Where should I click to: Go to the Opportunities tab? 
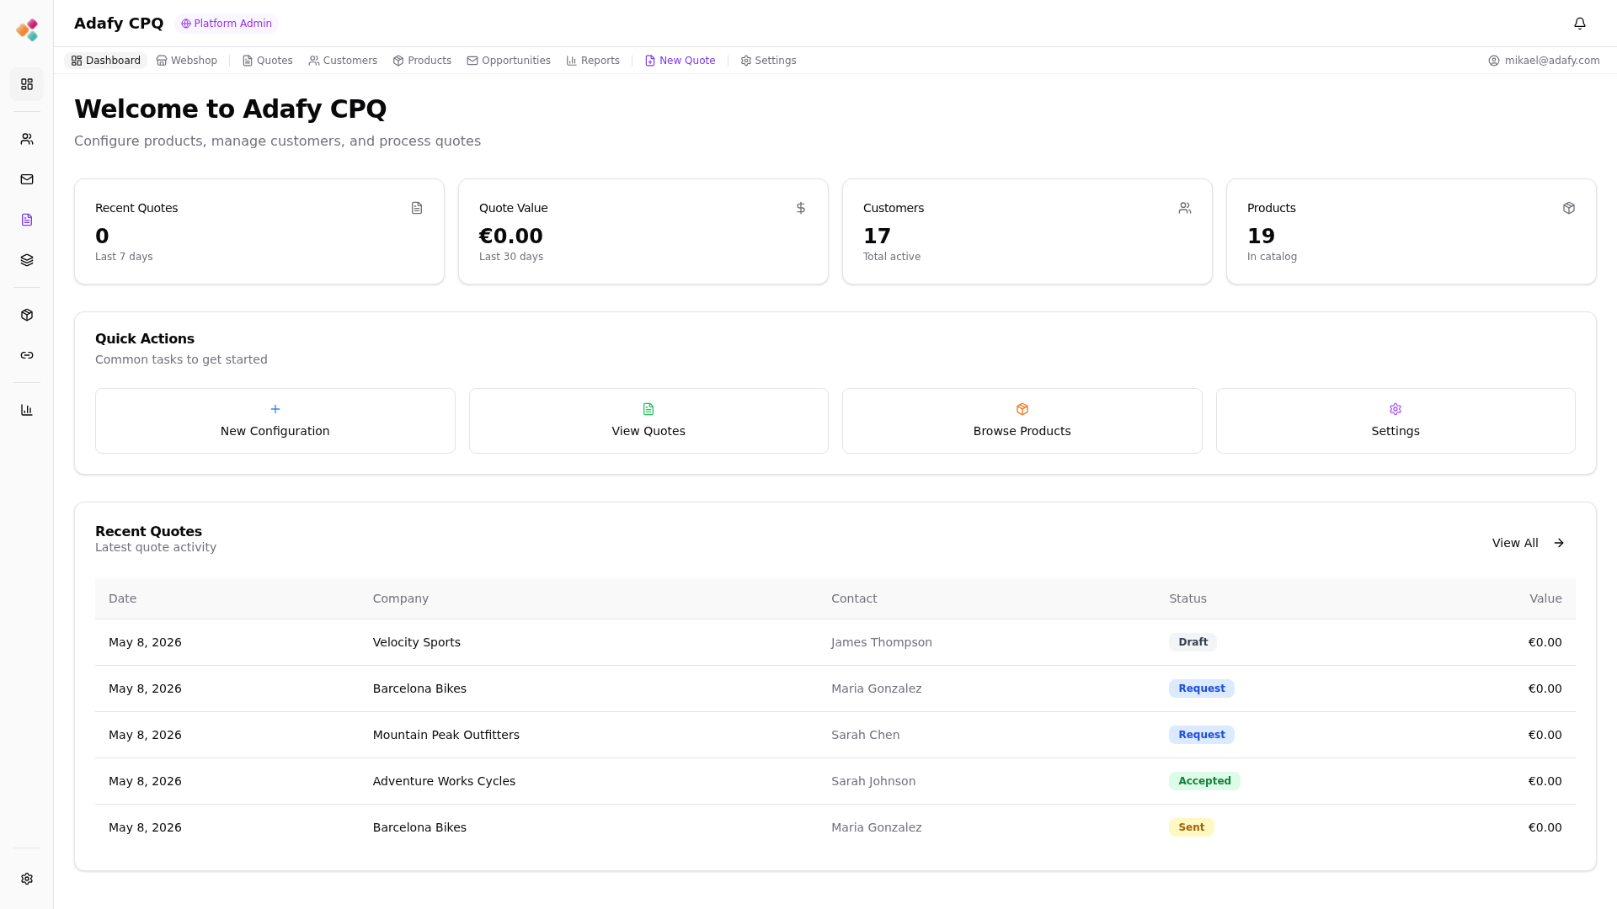point(509,61)
